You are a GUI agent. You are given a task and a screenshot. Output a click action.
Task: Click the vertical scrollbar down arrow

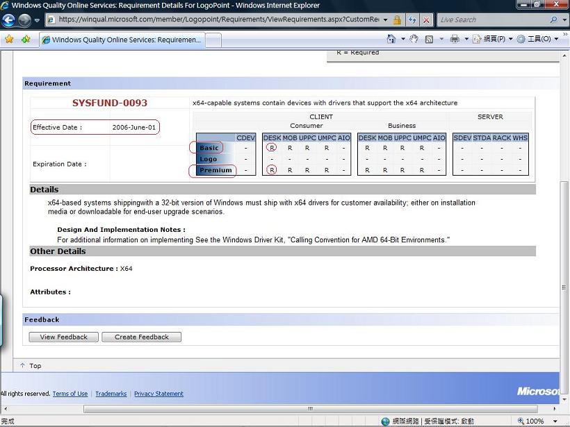click(x=564, y=399)
